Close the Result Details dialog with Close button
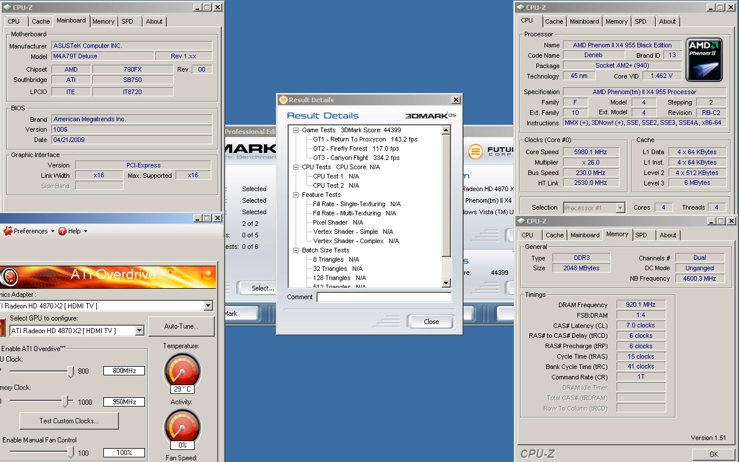739x462 pixels. (431, 322)
